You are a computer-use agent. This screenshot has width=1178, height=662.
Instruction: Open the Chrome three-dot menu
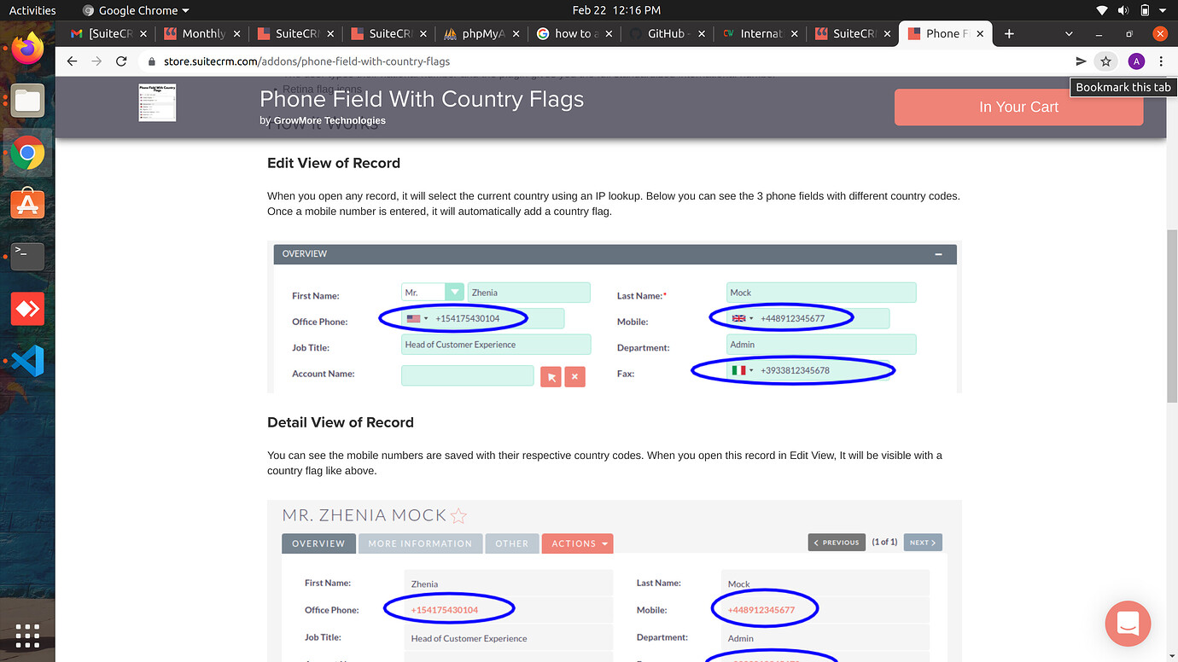click(x=1161, y=61)
